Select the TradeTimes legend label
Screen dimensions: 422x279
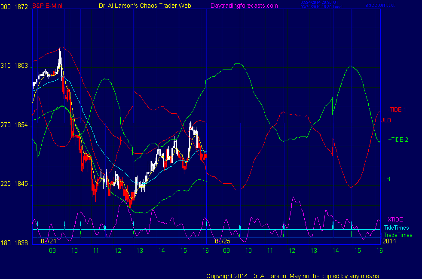coord(398,235)
